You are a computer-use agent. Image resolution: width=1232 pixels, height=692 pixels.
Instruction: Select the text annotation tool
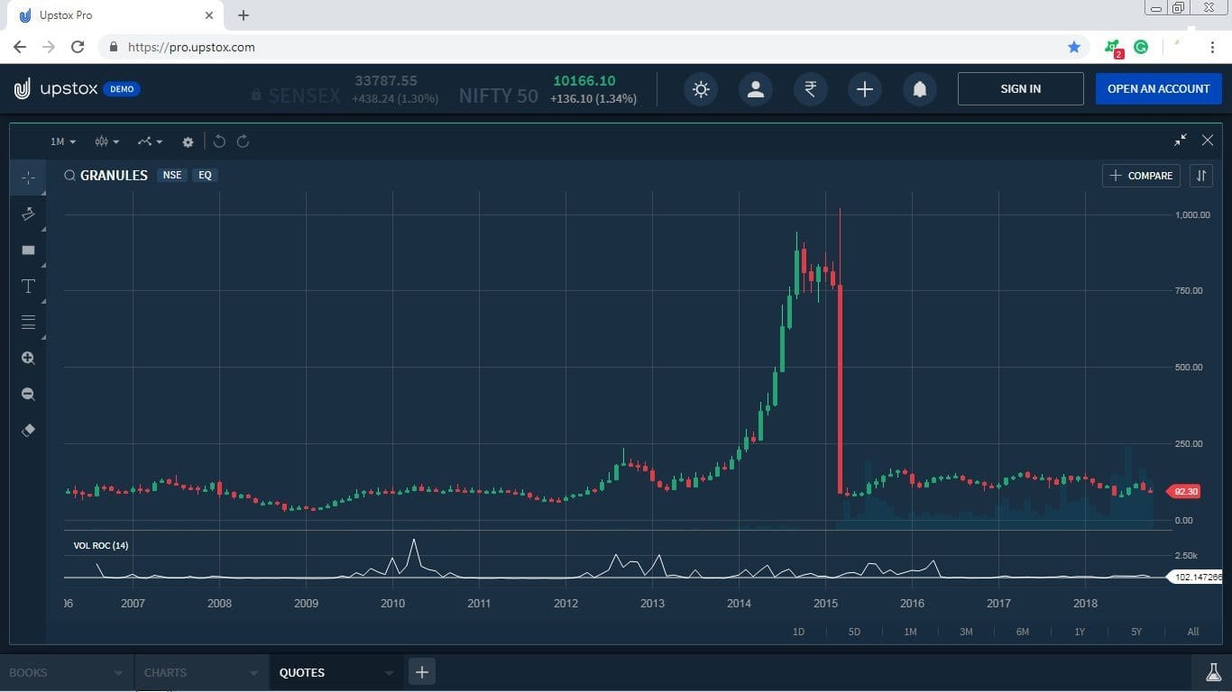tap(28, 286)
